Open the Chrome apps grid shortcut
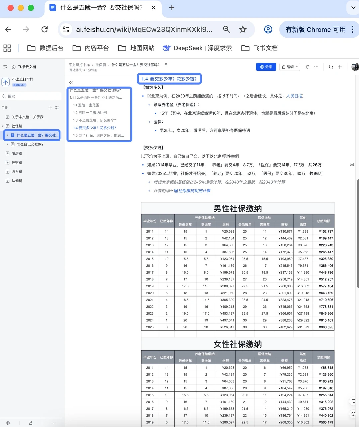 tap(7, 48)
